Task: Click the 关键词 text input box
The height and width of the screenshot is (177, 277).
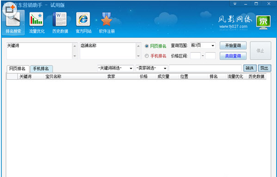Action: pos(40,51)
